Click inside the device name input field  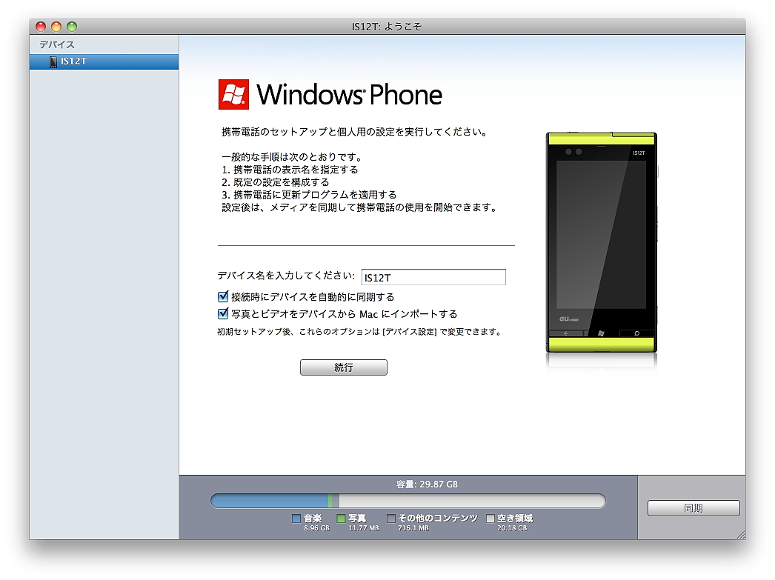click(x=433, y=277)
